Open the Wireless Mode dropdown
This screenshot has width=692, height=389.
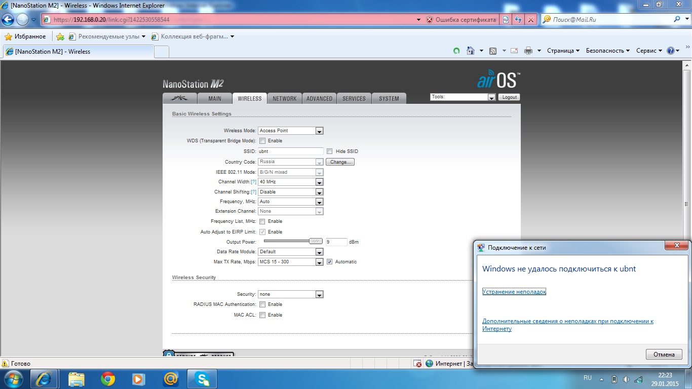(x=291, y=131)
